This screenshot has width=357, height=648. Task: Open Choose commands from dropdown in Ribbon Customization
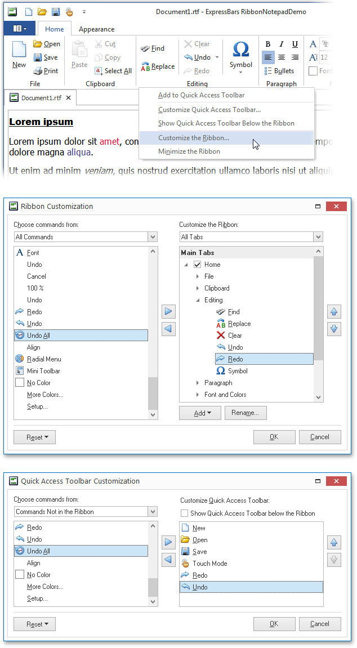point(153,237)
